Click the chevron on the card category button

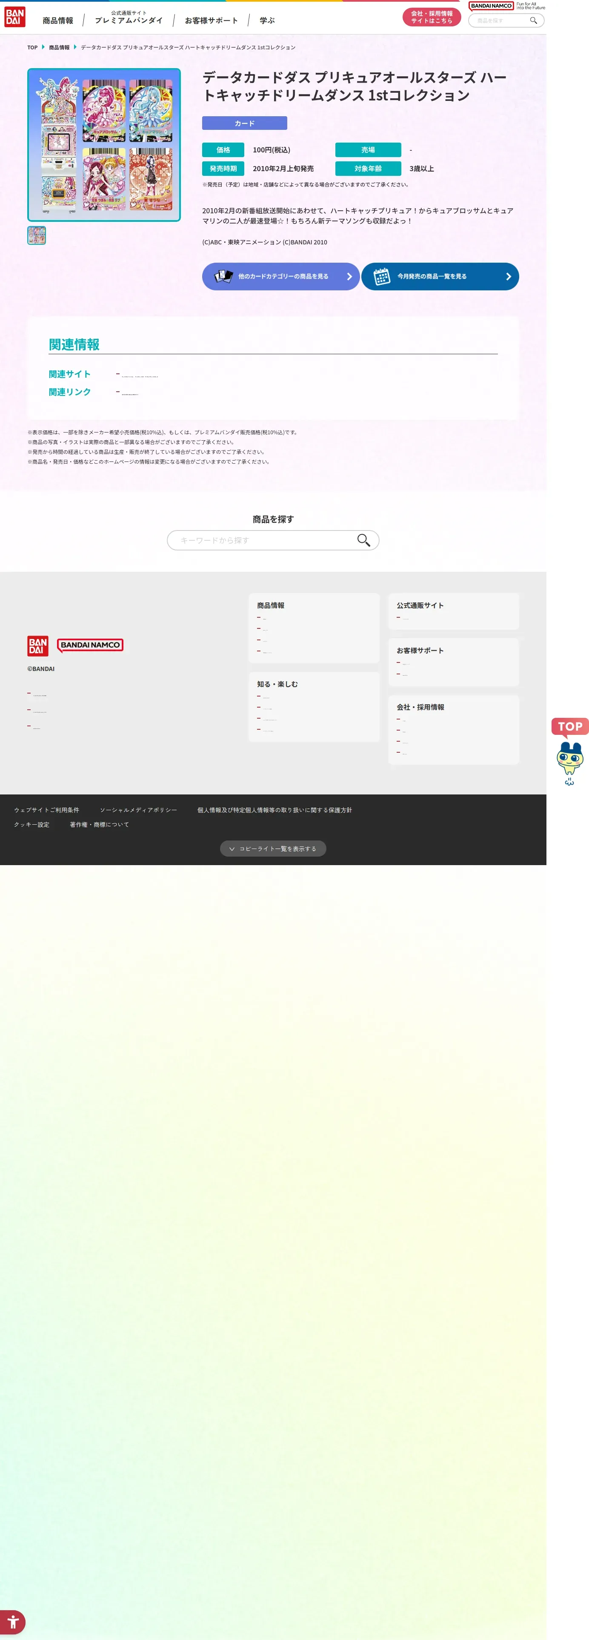click(349, 276)
